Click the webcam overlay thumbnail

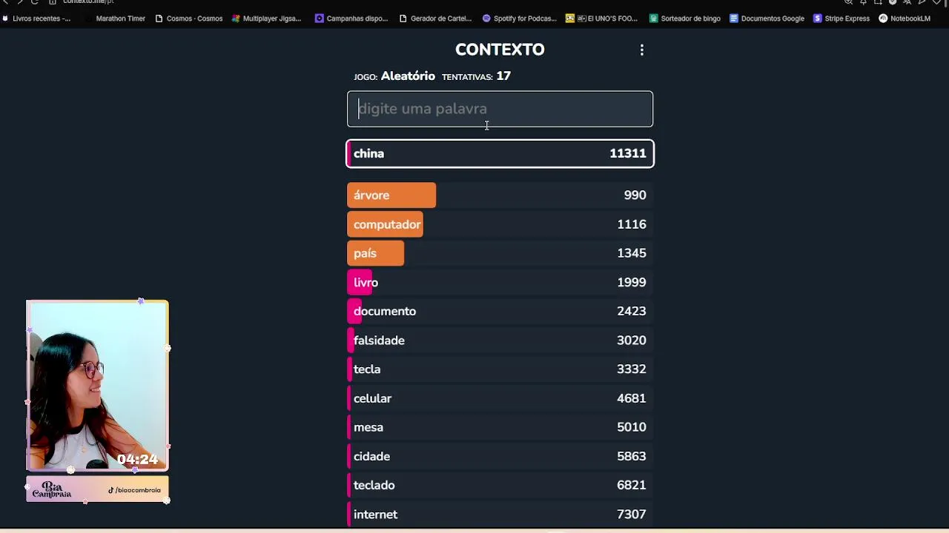(x=97, y=385)
